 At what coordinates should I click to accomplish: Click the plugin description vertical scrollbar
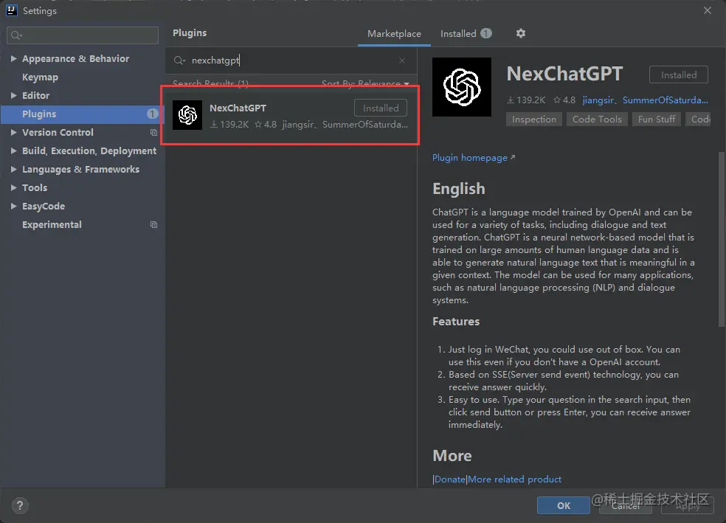click(722, 240)
